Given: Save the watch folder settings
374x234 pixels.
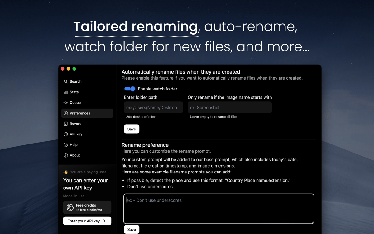Looking at the screenshot, I should point(132,129).
